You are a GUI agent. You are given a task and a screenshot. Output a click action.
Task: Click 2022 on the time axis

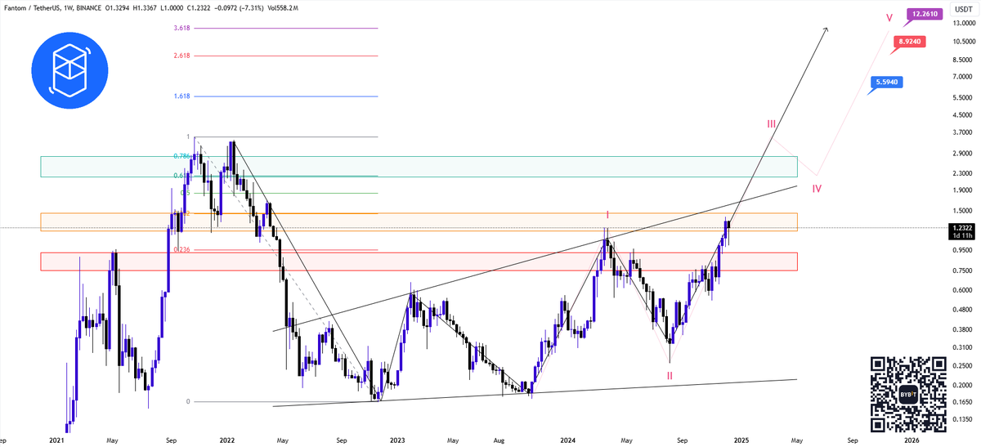[x=226, y=440]
